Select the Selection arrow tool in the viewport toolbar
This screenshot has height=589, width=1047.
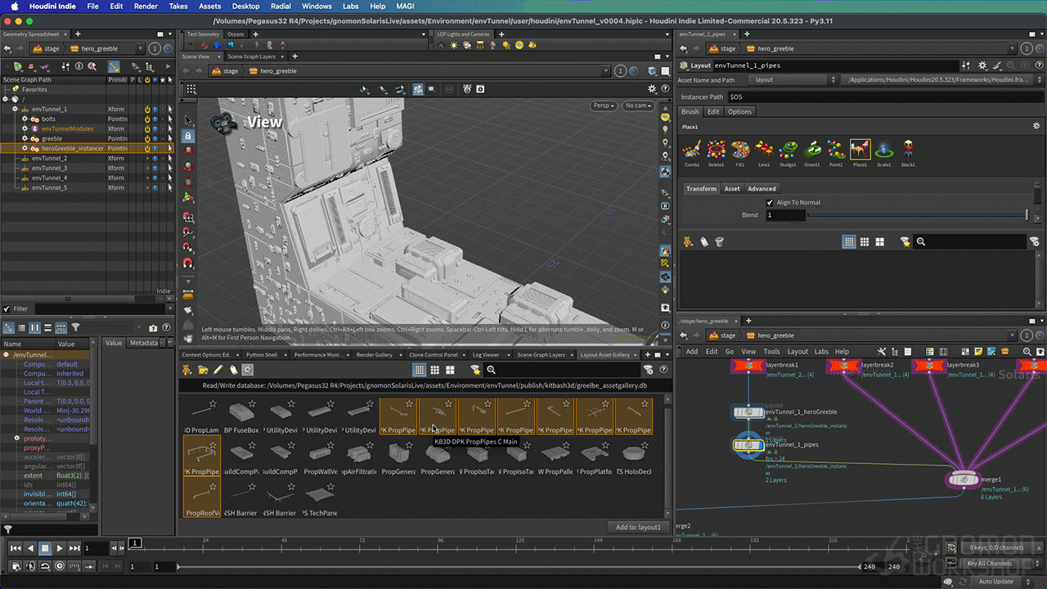[188, 119]
